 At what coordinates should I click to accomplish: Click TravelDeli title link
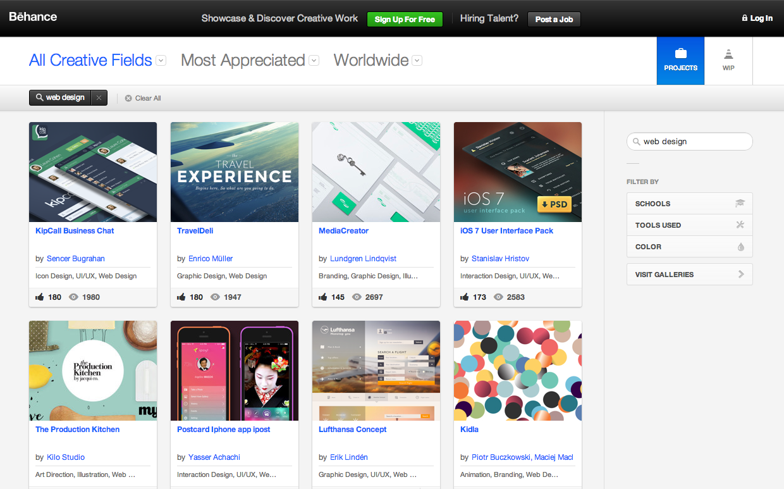(x=195, y=231)
